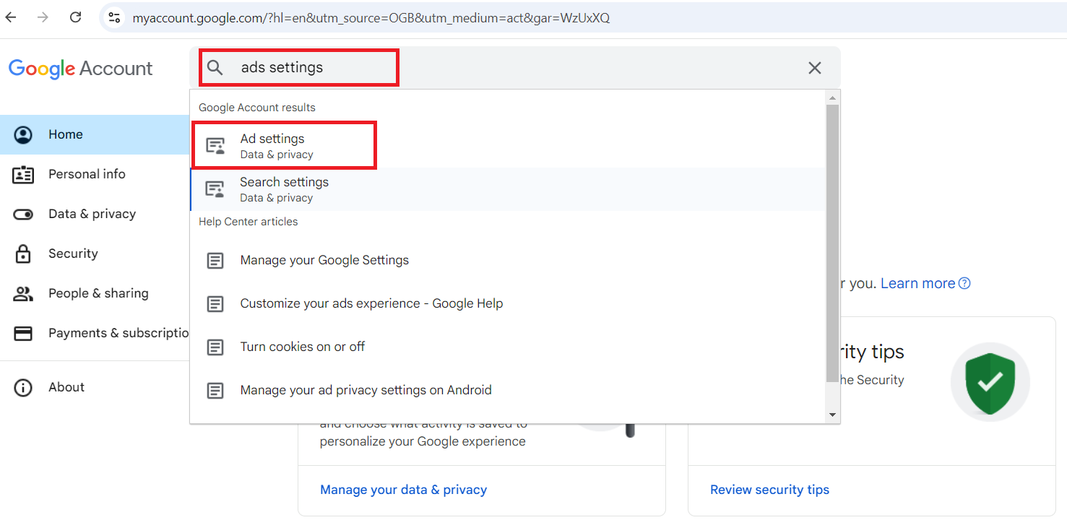This screenshot has height=520, width=1067.
Task: Open 'Turn cookies on or off' article
Action: pos(509,347)
